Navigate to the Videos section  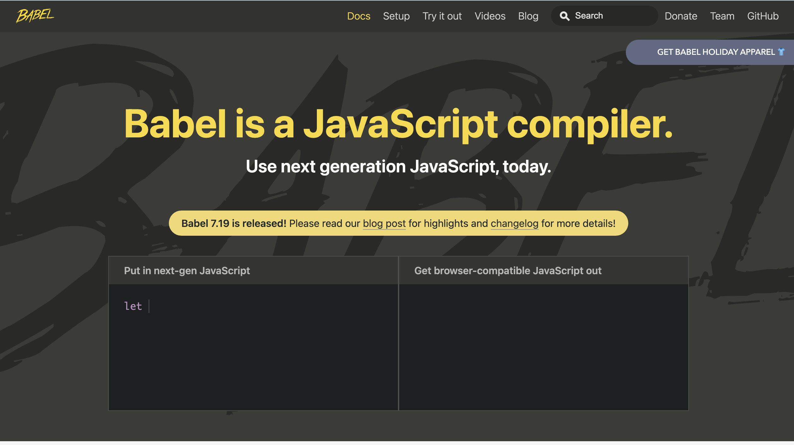[x=490, y=16]
